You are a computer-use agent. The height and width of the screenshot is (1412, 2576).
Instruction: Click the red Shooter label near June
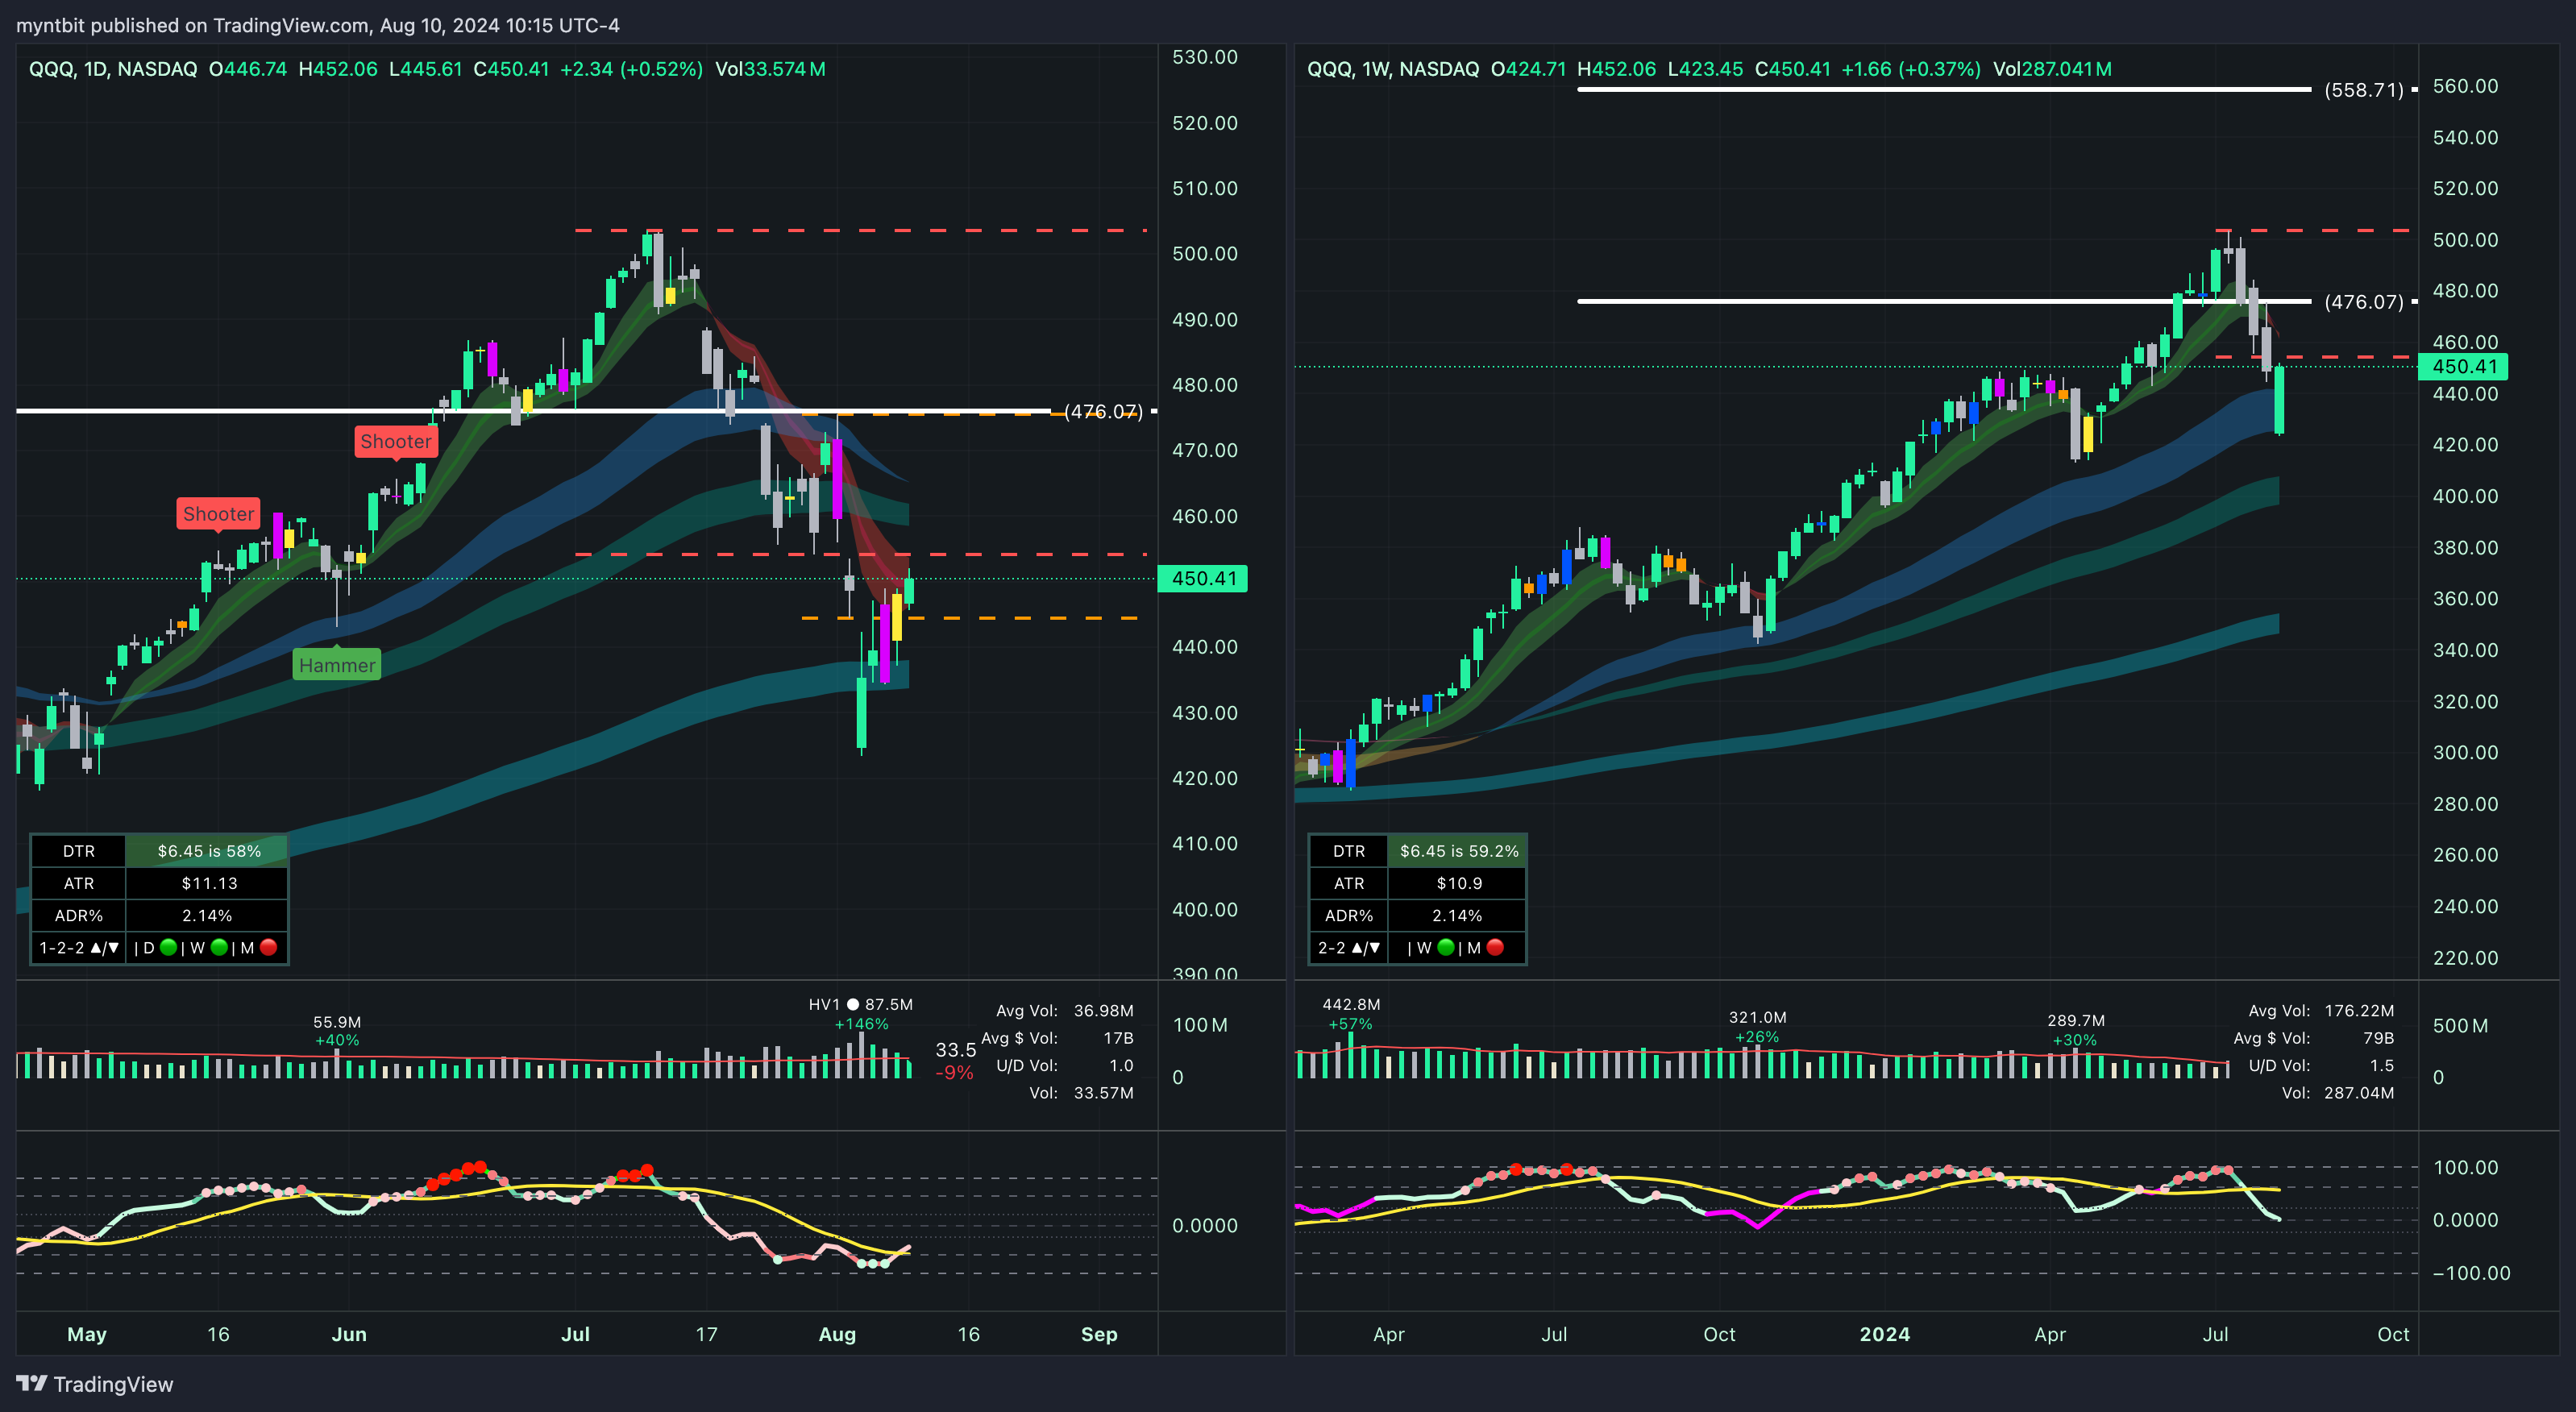(396, 441)
